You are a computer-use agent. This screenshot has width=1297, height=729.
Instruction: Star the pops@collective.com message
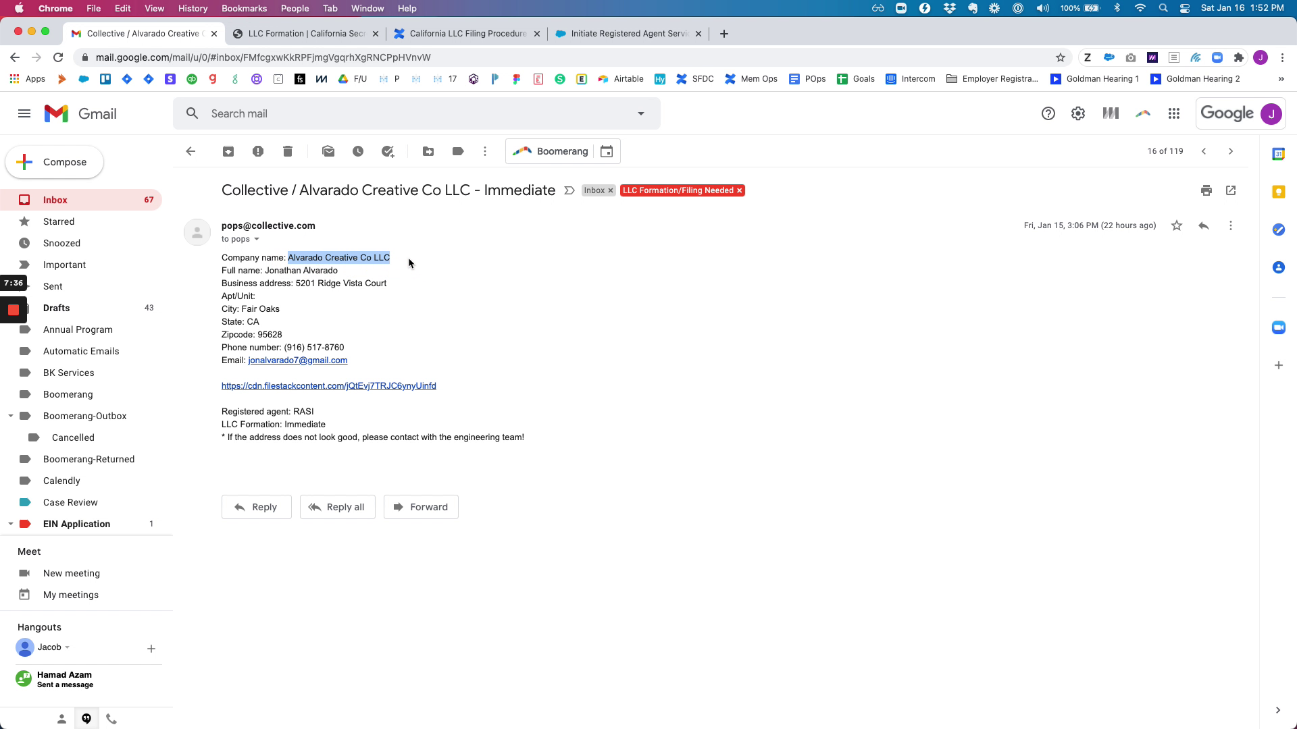(x=1177, y=225)
